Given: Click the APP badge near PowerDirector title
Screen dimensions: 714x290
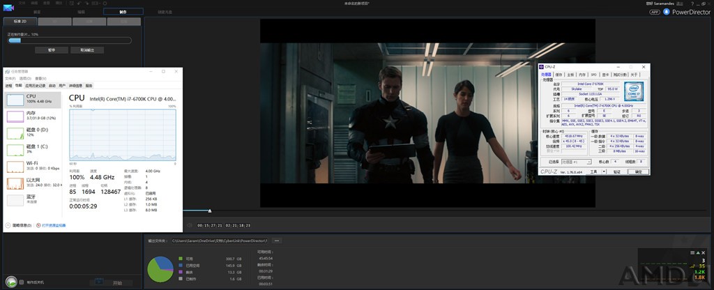Looking at the screenshot, I should click(654, 12).
